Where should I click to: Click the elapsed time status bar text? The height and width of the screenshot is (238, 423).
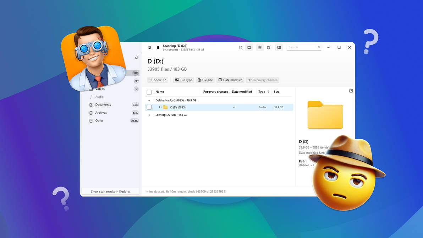[x=186, y=191]
